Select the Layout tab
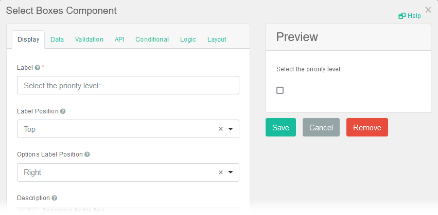This screenshot has width=438, height=215. [x=217, y=40]
